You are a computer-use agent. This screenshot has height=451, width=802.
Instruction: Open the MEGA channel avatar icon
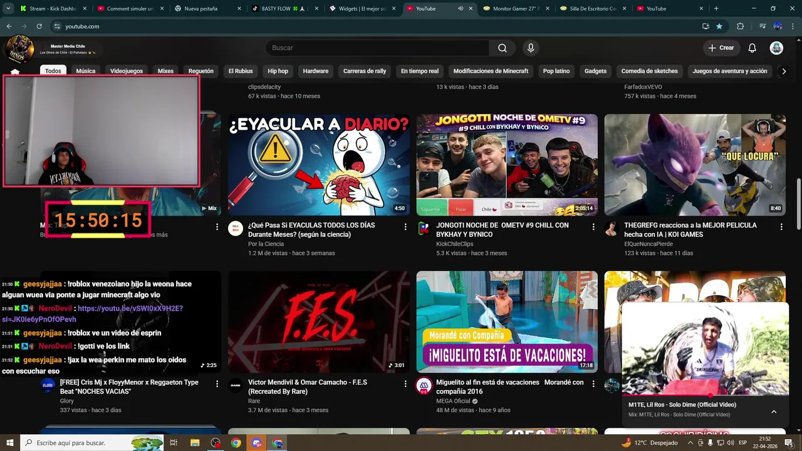pyautogui.click(x=424, y=386)
